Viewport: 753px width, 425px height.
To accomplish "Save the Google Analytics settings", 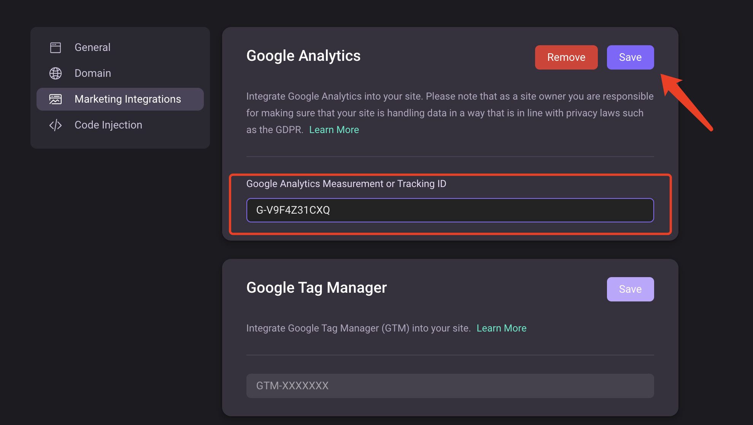I will pos(630,57).
